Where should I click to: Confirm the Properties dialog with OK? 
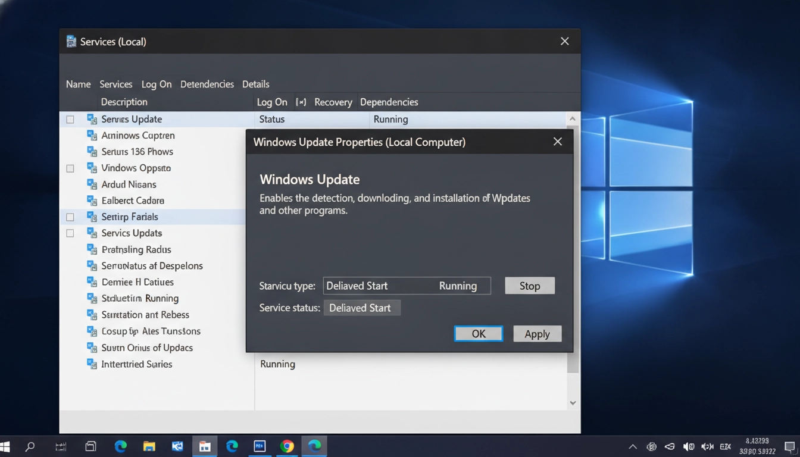click(479, 334)
